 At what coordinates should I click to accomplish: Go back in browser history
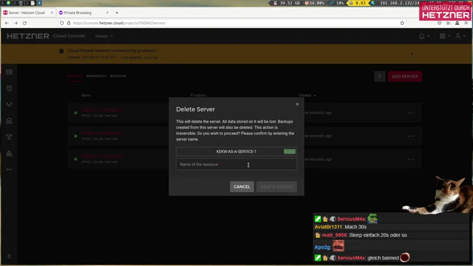(x=7, y=23)
